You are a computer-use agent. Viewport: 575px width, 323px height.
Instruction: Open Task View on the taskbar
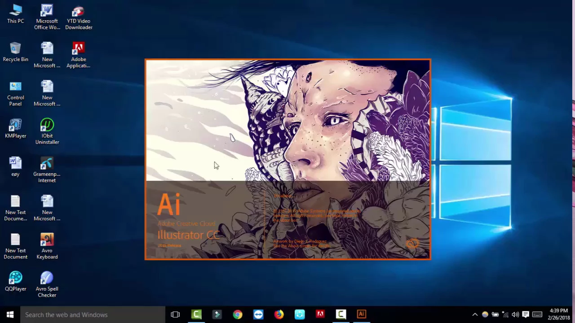[175, 314]
